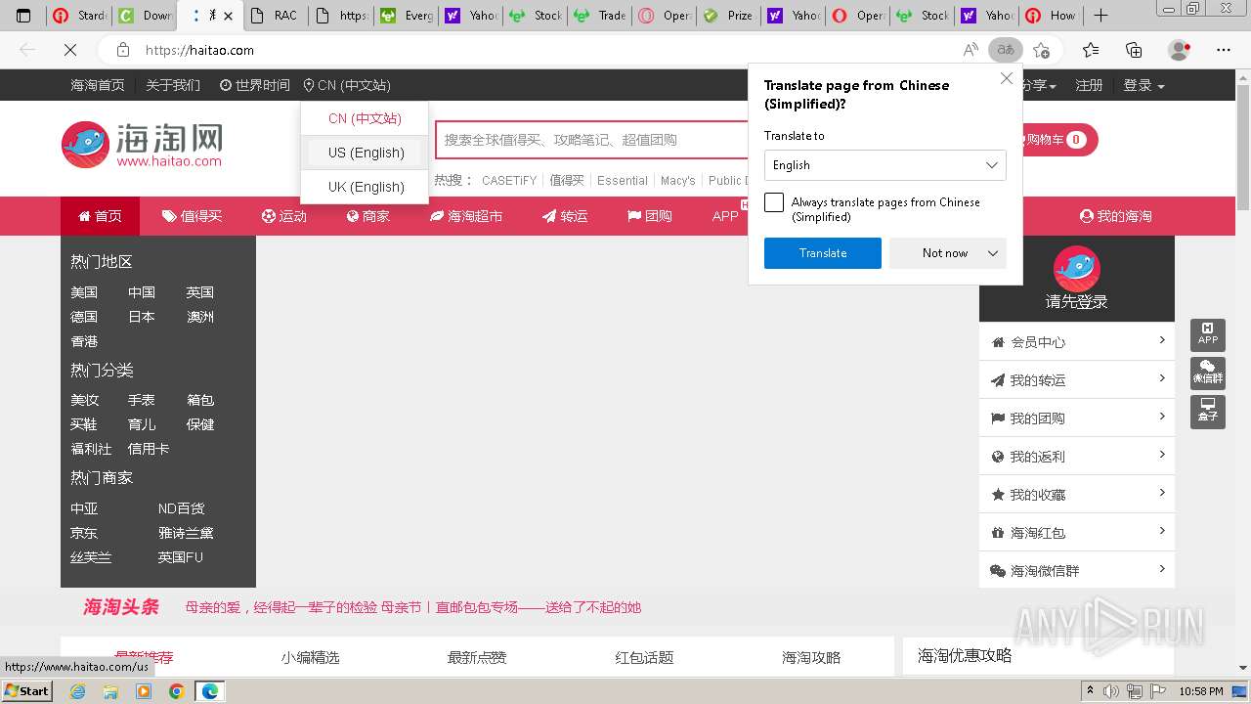Viewport: 1251px width, 704px height.
Task: Select 美国 under 热门地区
Action: [x=84, y=292]
